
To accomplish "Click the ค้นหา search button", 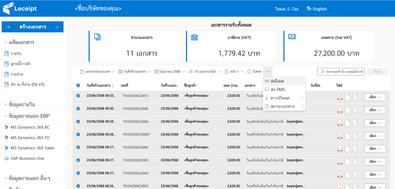I will pyautogui.click(x=377, y=72).
